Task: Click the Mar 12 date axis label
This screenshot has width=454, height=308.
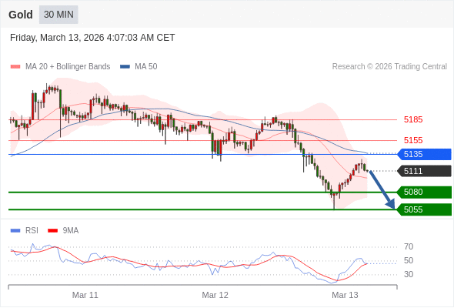Action: coord(215,295)
